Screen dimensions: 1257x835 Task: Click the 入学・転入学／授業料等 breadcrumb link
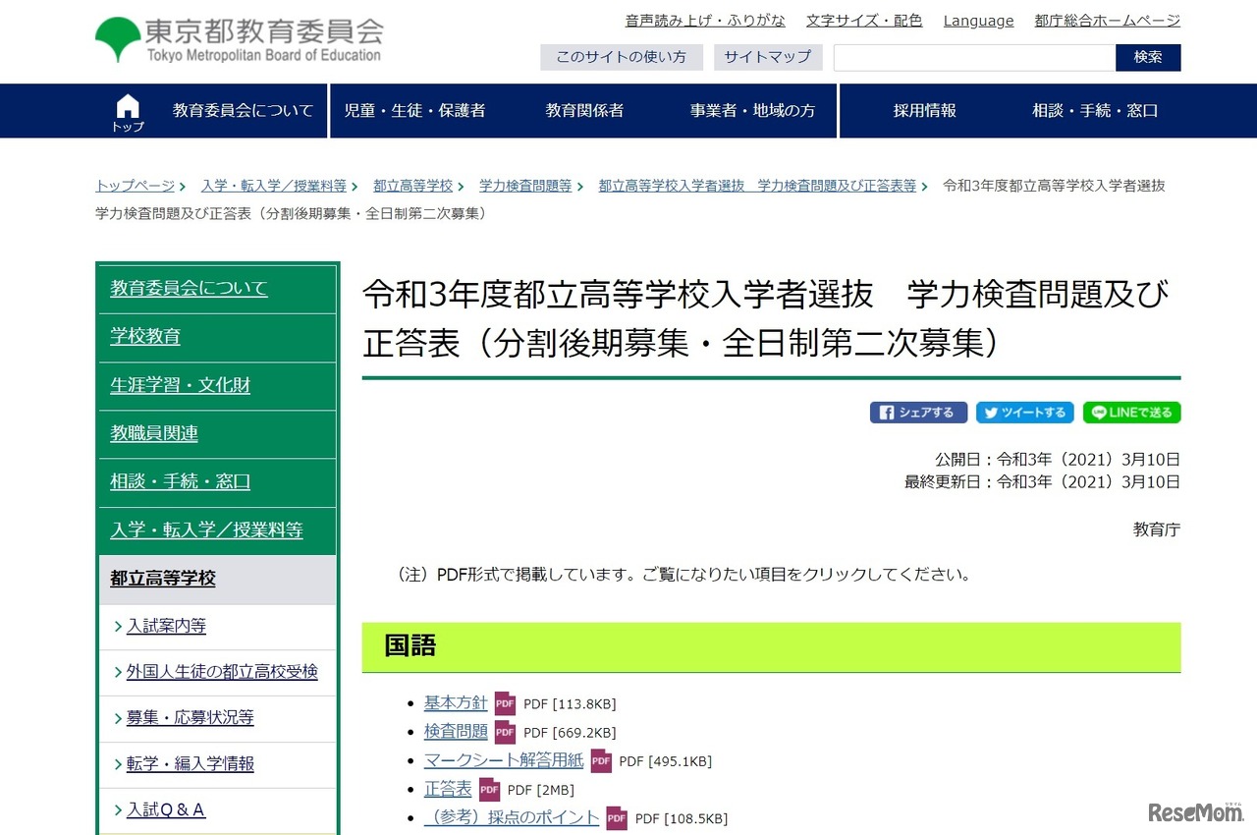tap(273, 186)
